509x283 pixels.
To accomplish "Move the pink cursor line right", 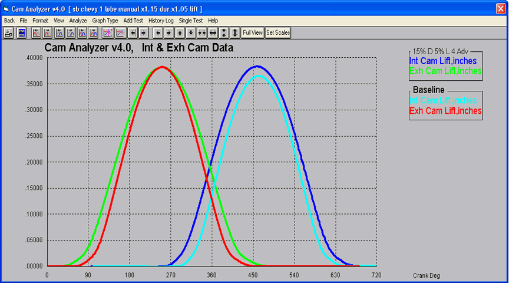I will tap(144, 33).
